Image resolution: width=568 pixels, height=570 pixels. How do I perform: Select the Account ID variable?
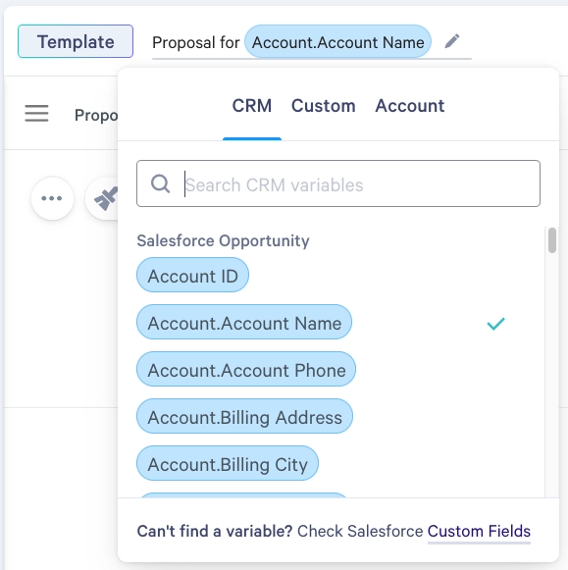pyautogui.click(x=192, y=275)
